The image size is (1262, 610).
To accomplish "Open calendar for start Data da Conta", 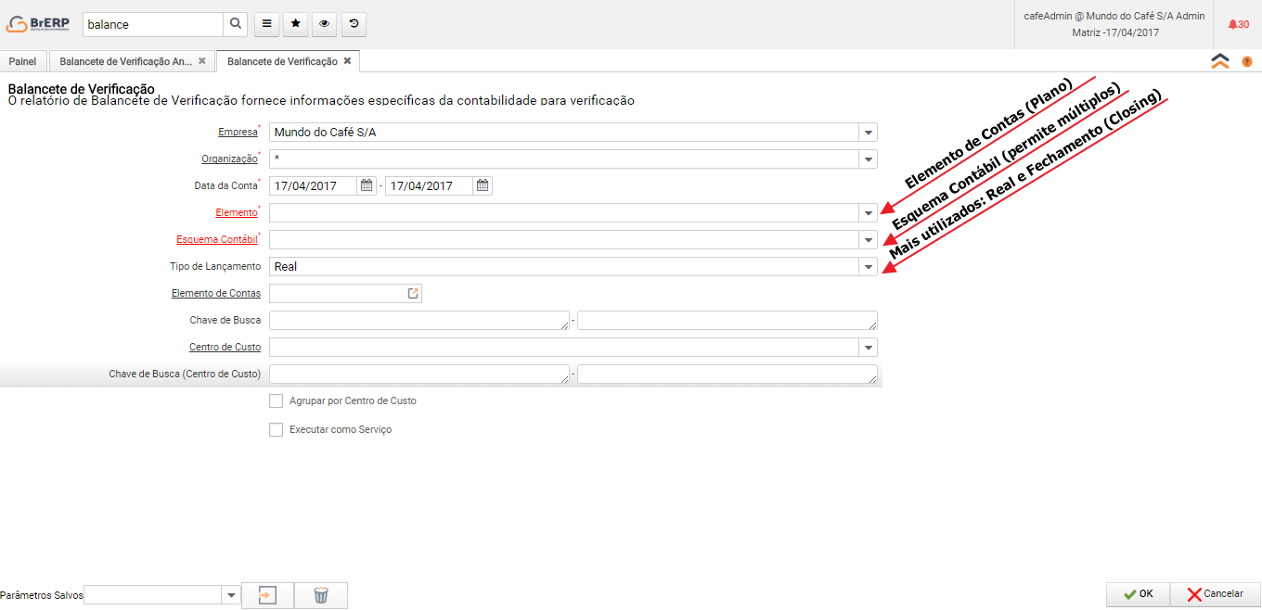I will [x=367, y=185].
